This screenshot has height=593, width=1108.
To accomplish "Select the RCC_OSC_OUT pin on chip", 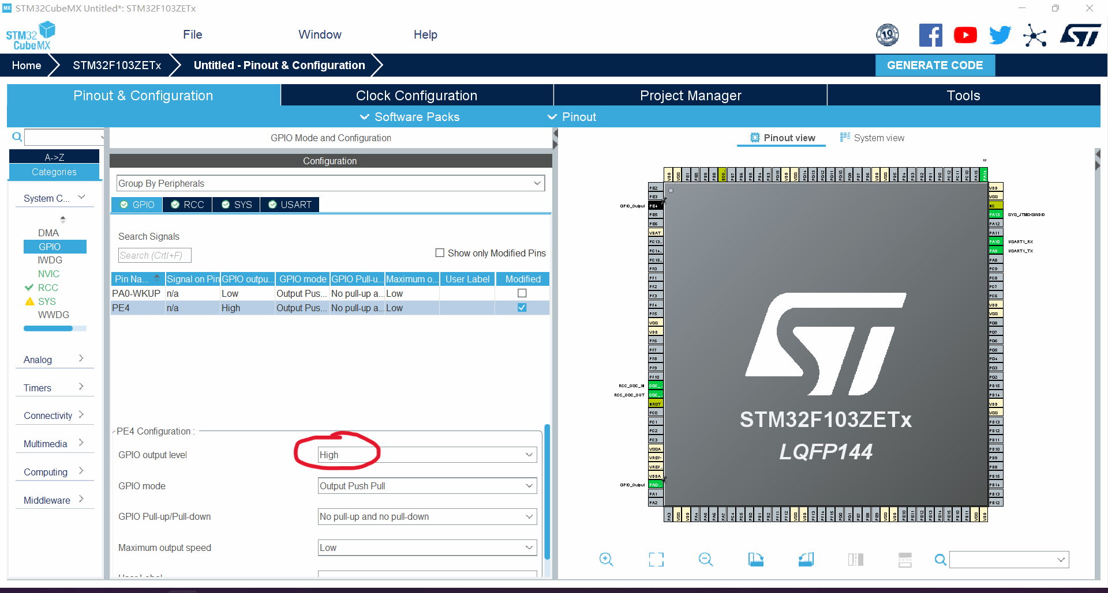I will (x=656, y=395).
